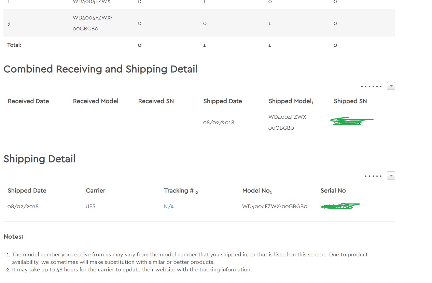The width and height of the screenshot is (432, 283).
Task: Select the Serial No column header
Action: (333, 190)
